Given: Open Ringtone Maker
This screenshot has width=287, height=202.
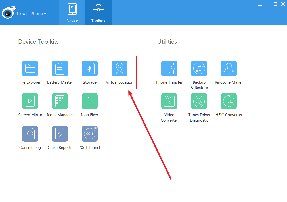Looking at the screenshot, I should [x=229, y=68].
